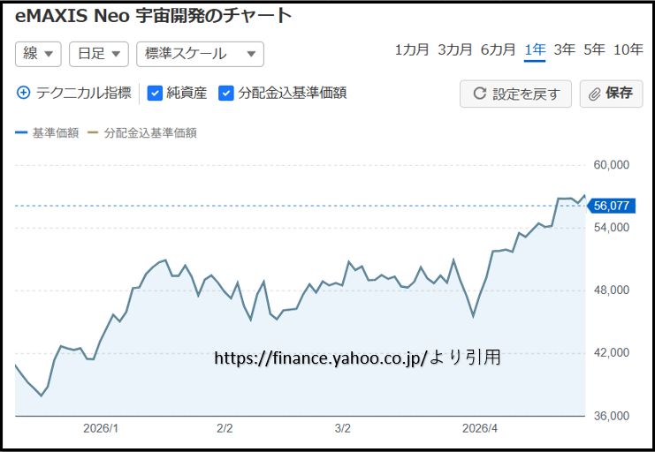Click the reset arrow icon in 設定を戻す
Viewport: 655px width, 452px height.
point(480,94)
